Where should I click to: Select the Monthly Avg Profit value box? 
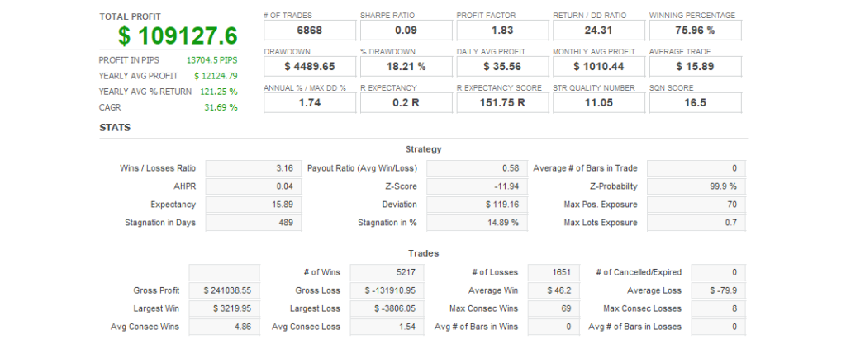click(x=598, y=67)
